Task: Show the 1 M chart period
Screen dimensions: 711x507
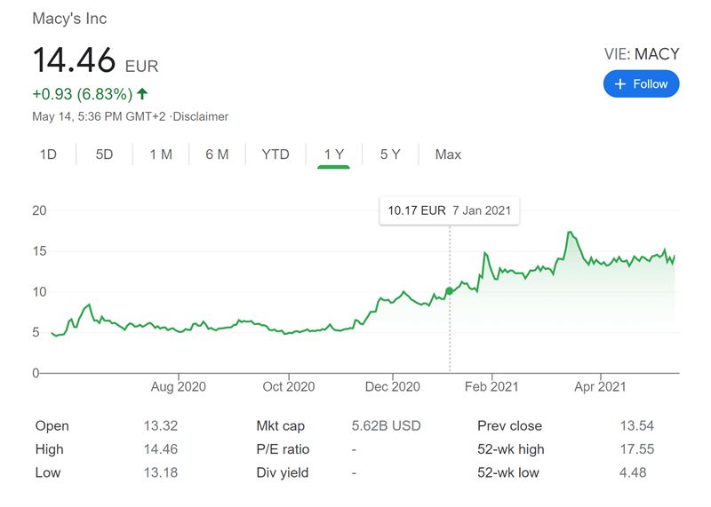Action: point(161,154)
